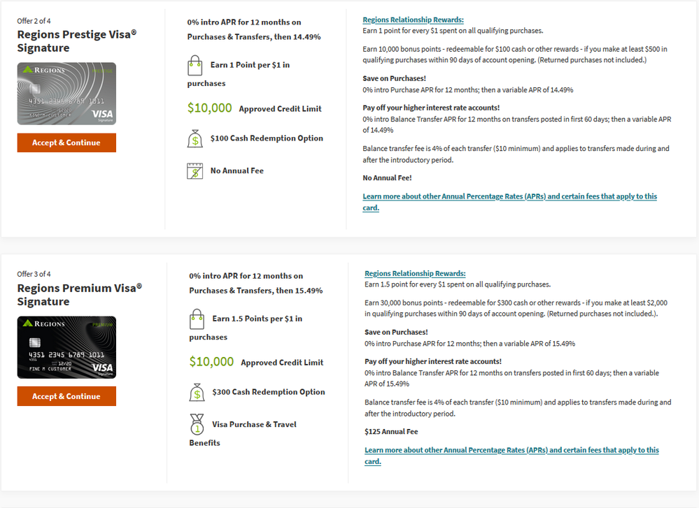Image resolution: width=699 pixels, height=508 pixels.
Task: Open Regions Relationship Rewards link for Offer 2
Action: pos(413,20)
